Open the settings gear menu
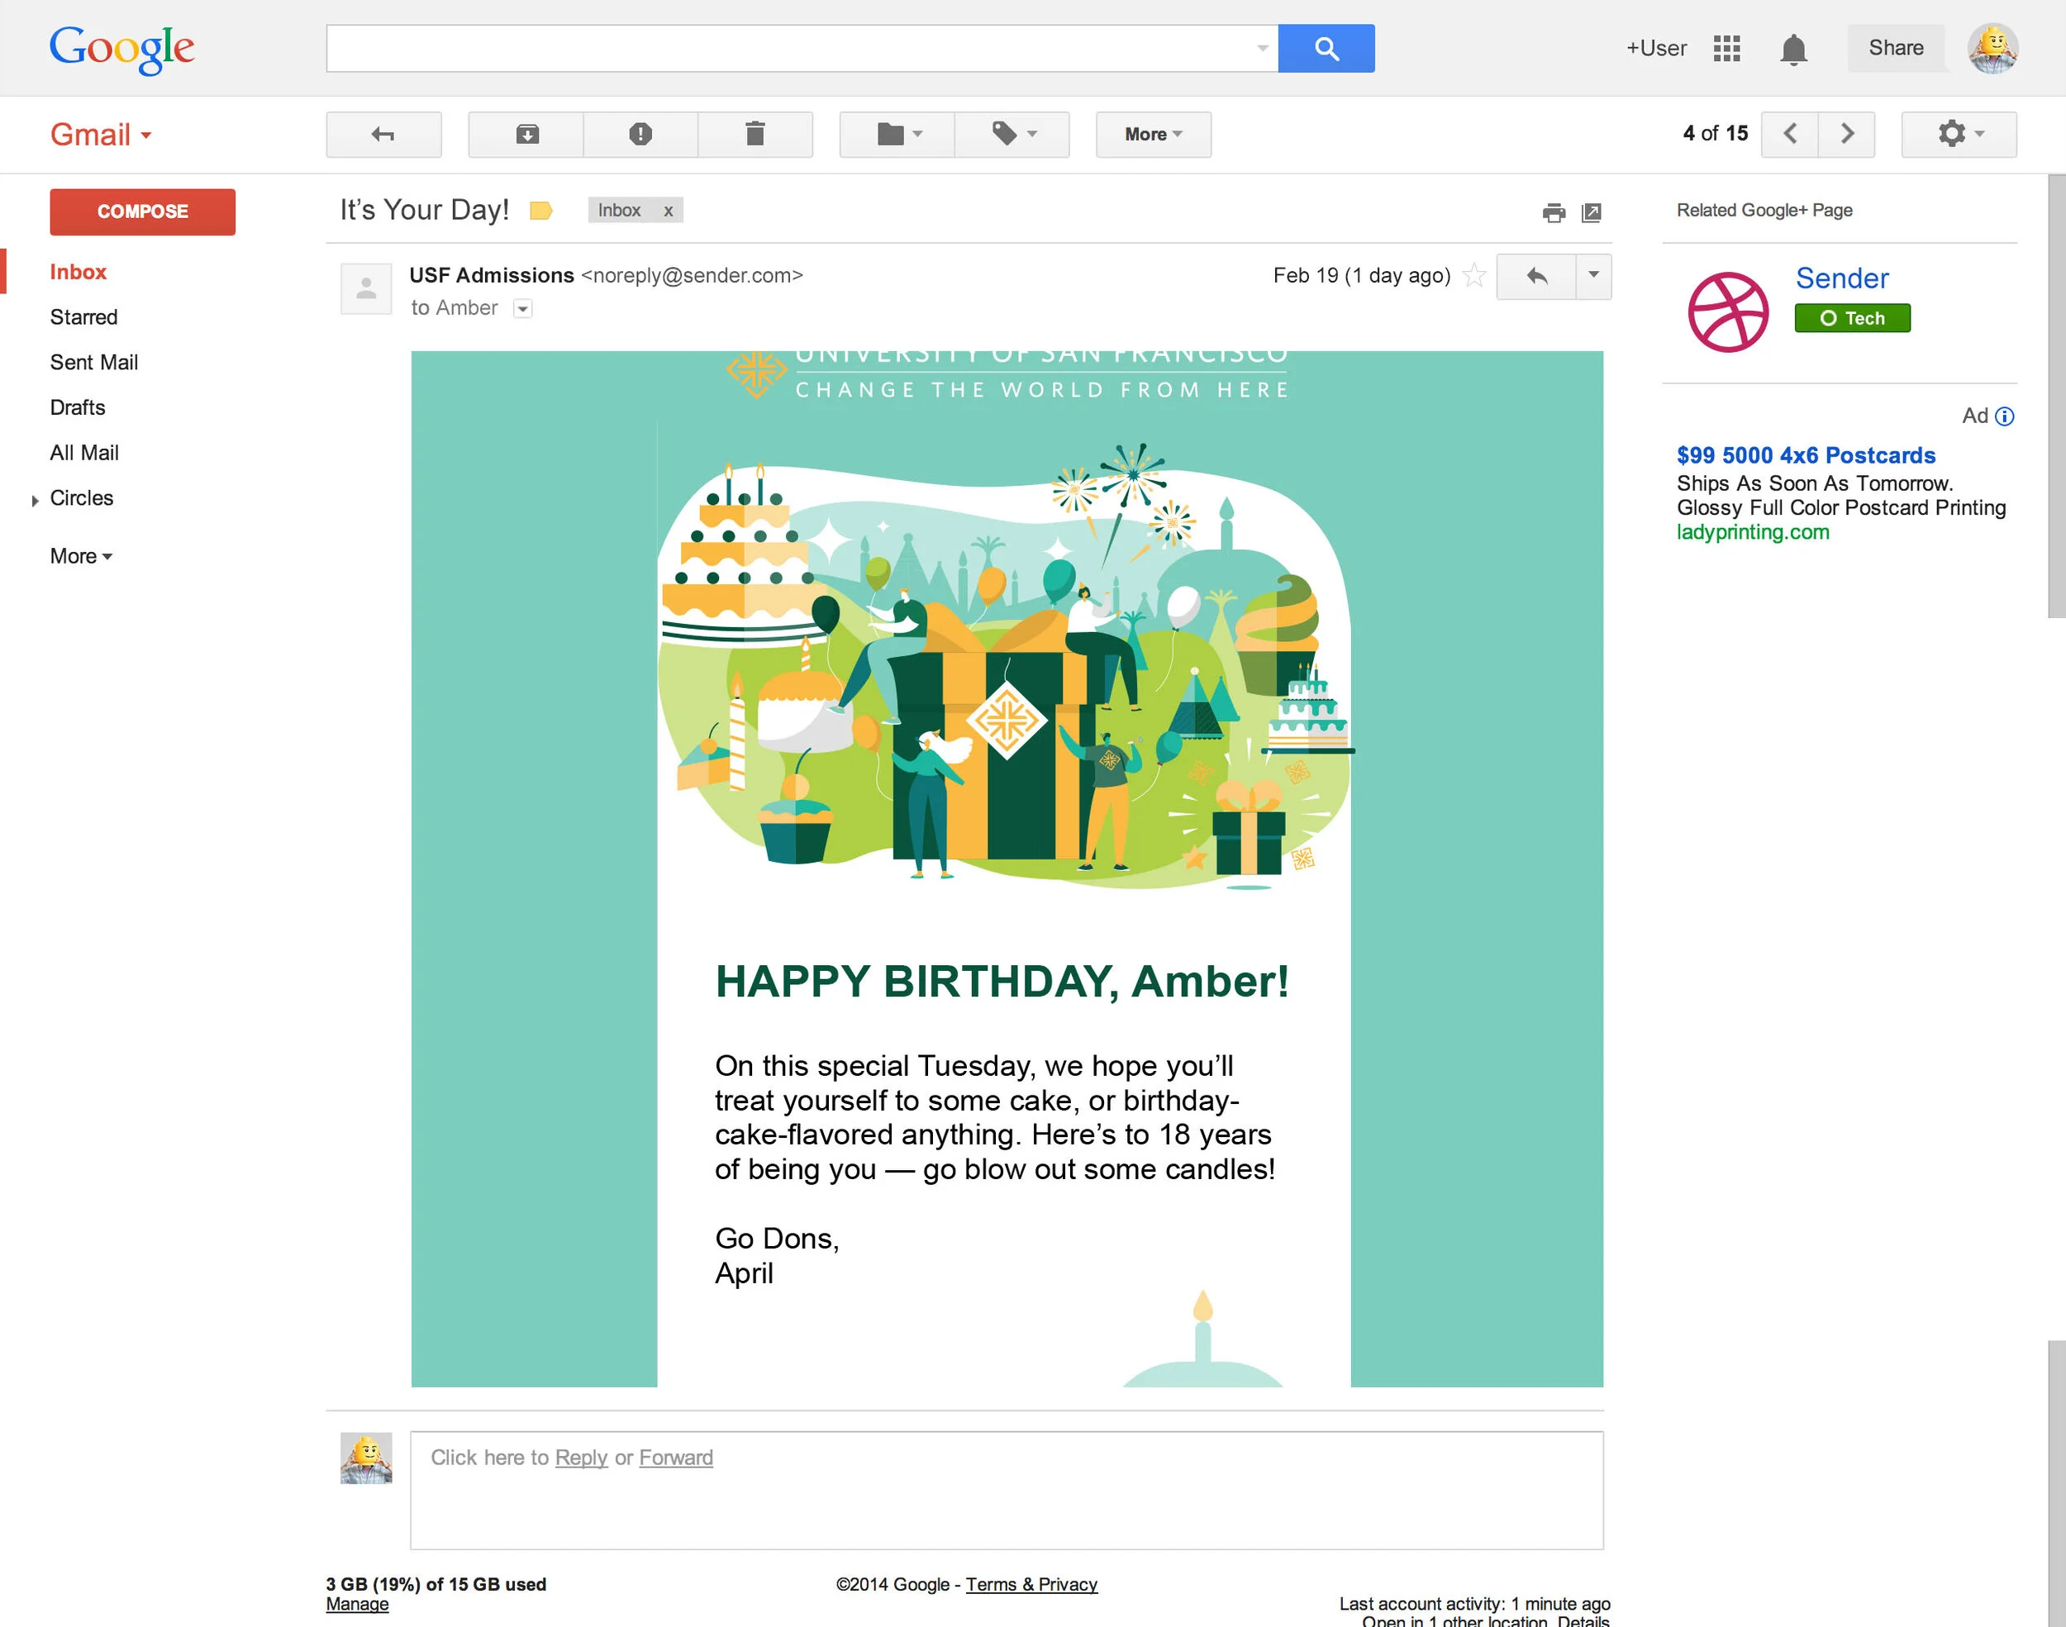This screenshot has height=1627, width=2066. (1959, 135)
